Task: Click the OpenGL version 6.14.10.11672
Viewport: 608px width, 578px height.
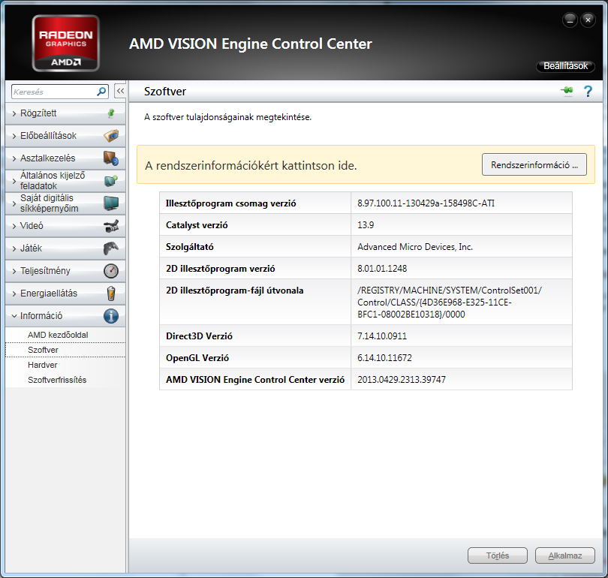Action: 384,358
